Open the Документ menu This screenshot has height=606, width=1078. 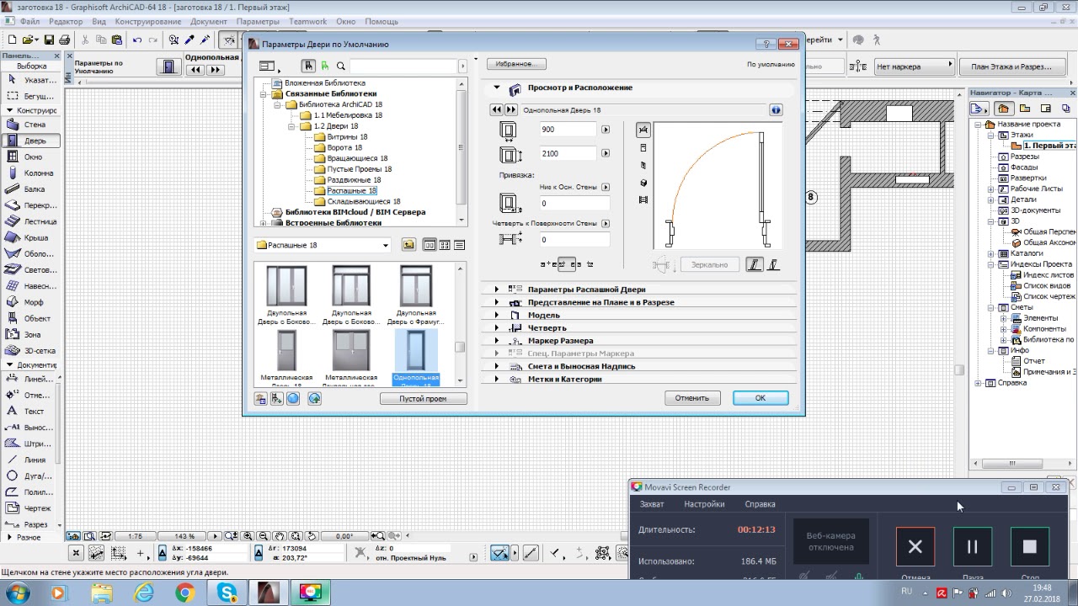(x=209, y=21)
